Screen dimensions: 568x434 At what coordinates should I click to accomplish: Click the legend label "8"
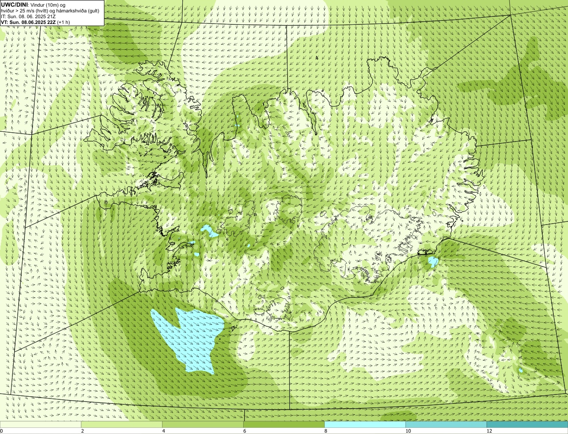coord(325,431)
